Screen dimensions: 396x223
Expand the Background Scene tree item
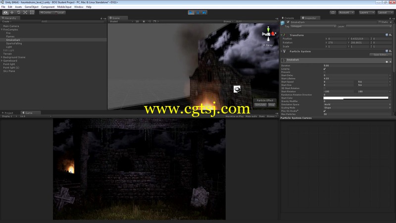coord(2,57)
